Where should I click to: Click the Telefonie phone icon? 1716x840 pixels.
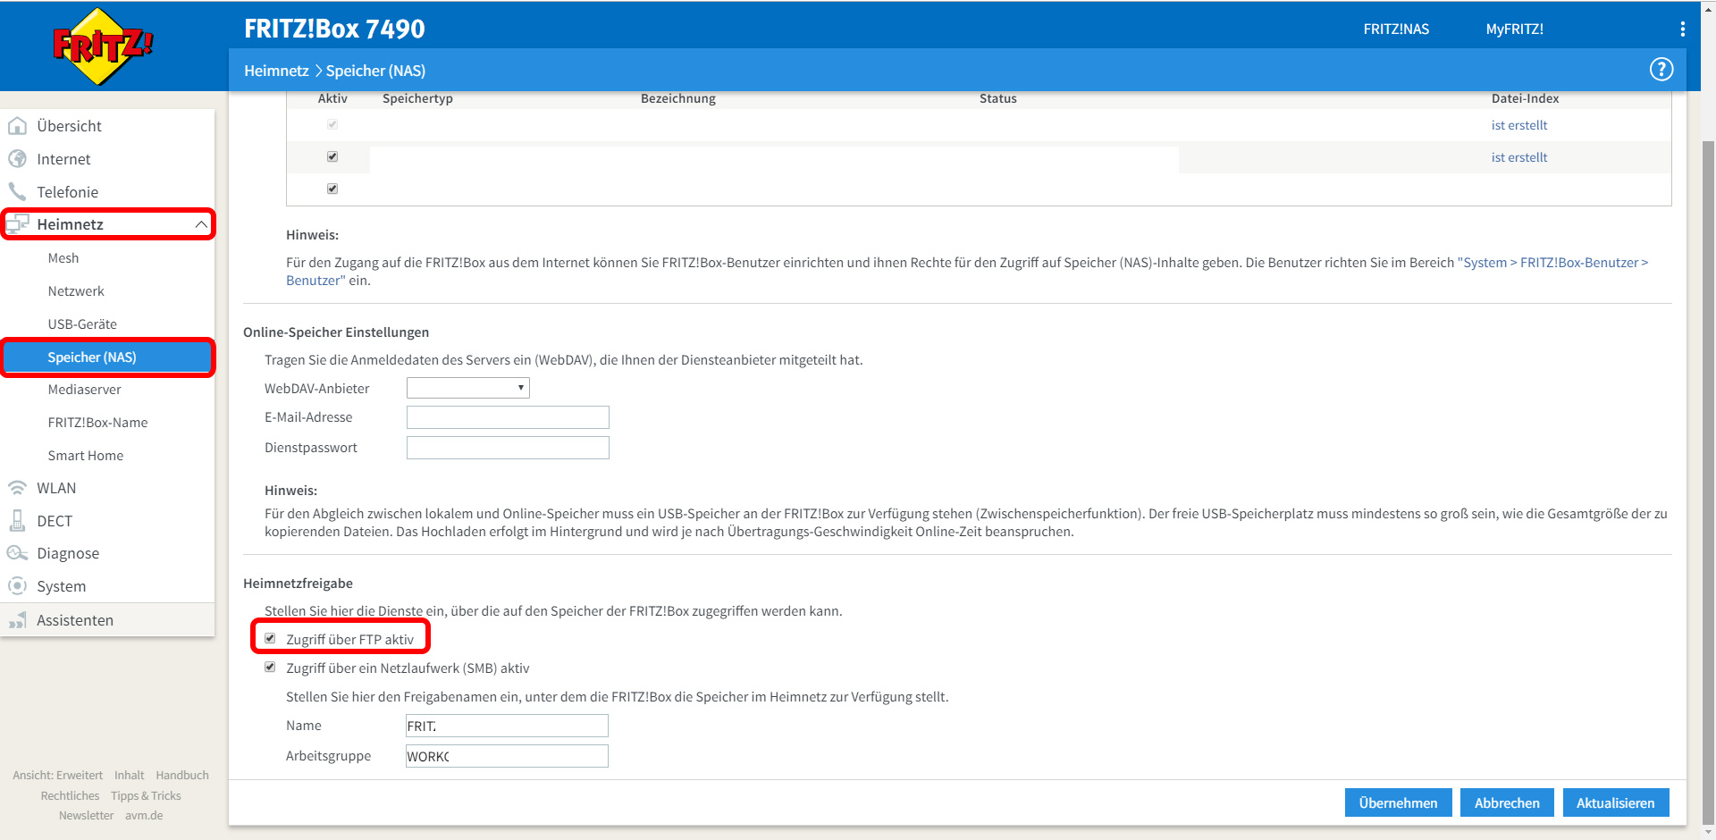point(17,192)
